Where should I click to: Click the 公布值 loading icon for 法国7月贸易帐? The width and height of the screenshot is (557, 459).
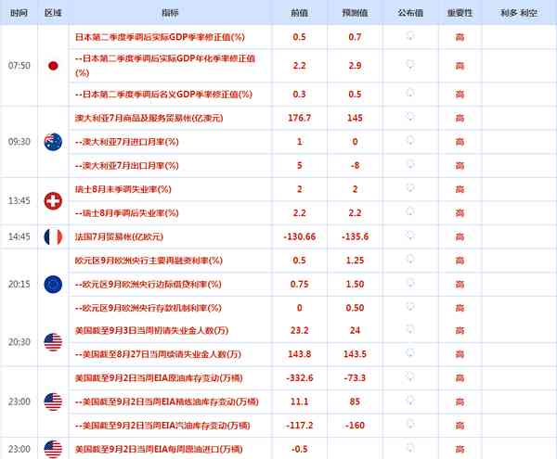point(410,236)
